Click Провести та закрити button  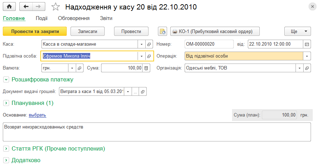(x=35, y=32)
